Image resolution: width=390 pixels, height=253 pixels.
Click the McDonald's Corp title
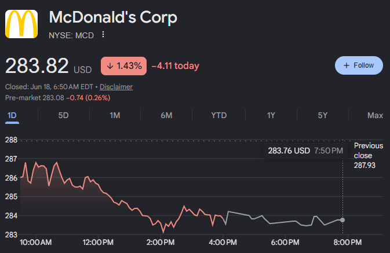[113, 17]
